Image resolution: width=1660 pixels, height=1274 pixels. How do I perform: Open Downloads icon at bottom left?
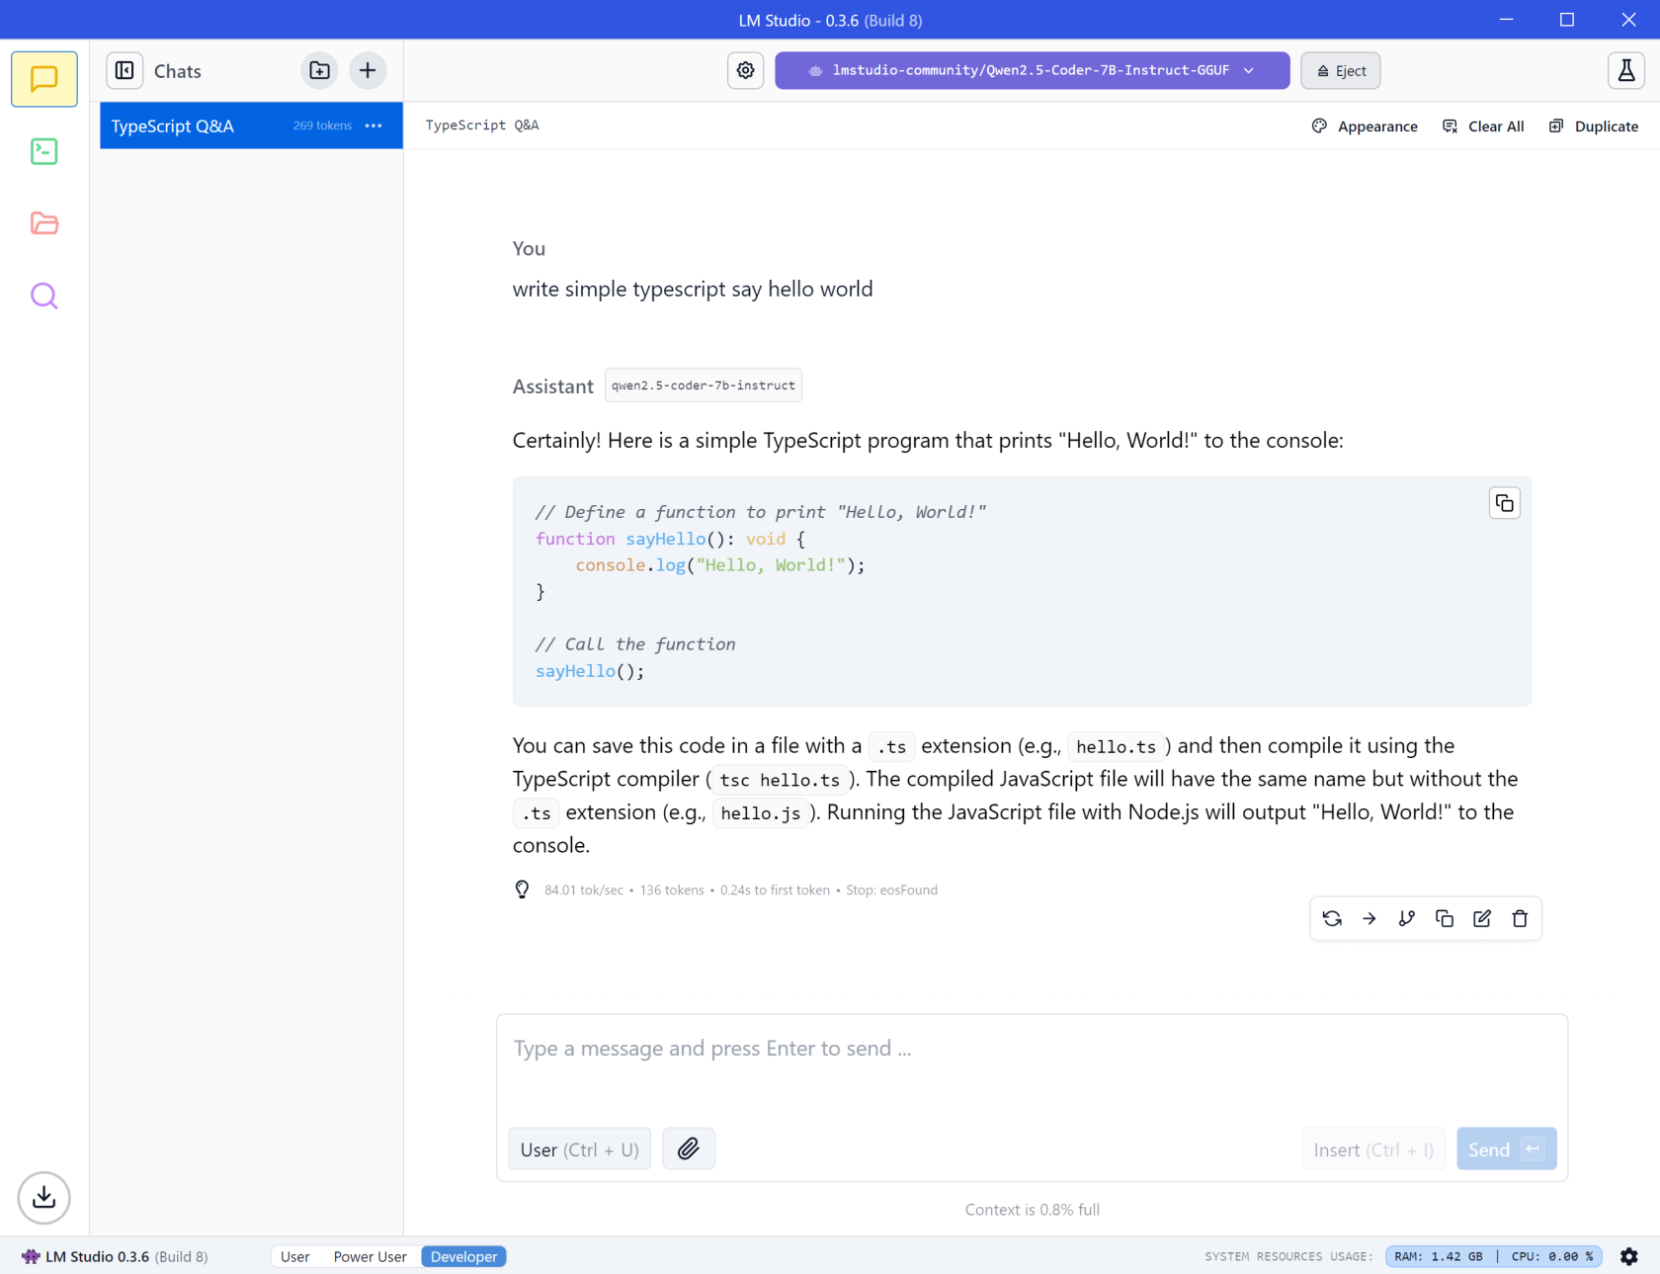pos(44,1198)
